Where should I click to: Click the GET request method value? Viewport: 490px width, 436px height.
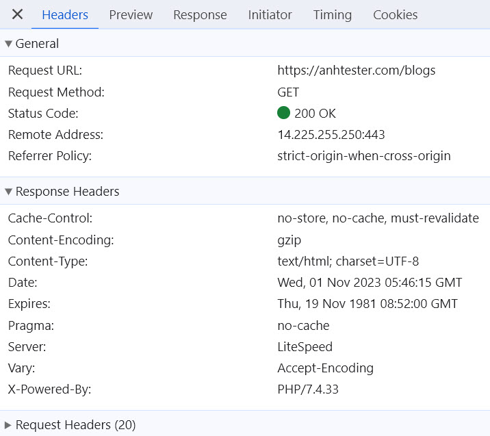click(x=288, y=92)
